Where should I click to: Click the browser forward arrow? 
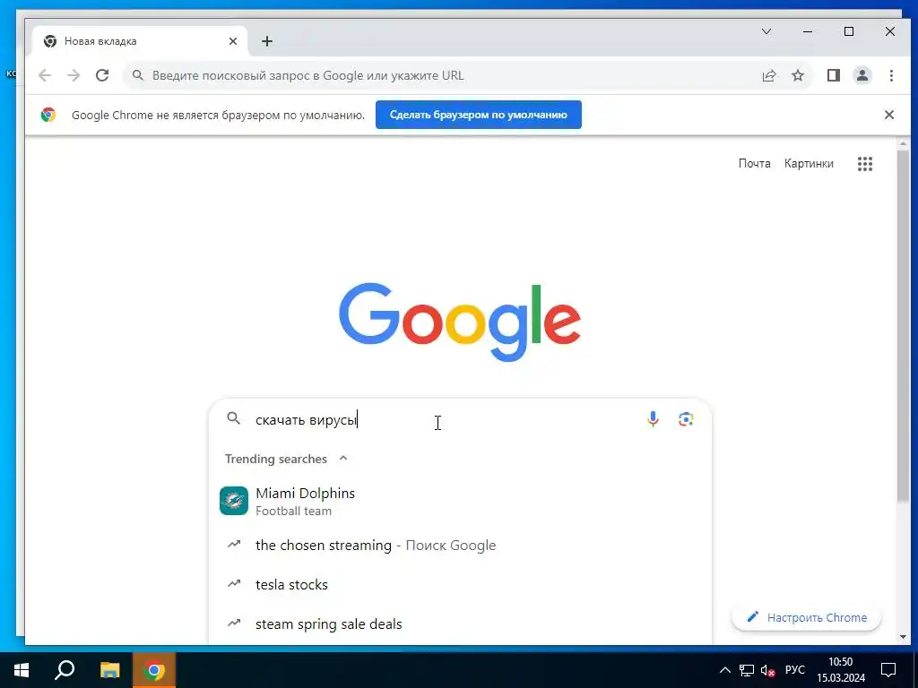(74, 75)
